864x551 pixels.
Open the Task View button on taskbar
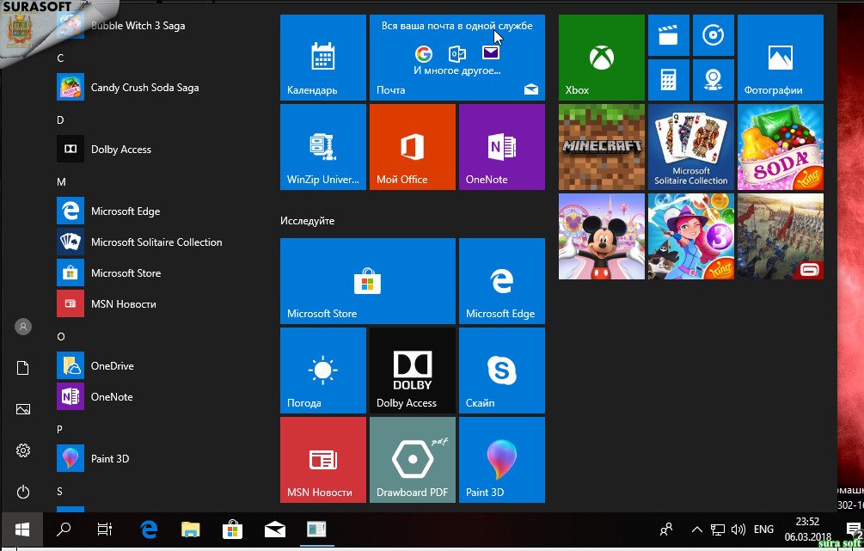105,530
